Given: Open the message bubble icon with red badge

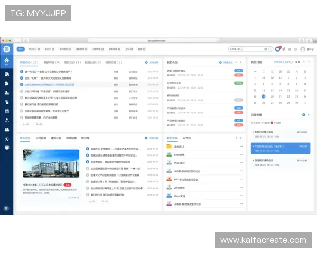Looking at the screenshot, I should [x=278, y=49].
